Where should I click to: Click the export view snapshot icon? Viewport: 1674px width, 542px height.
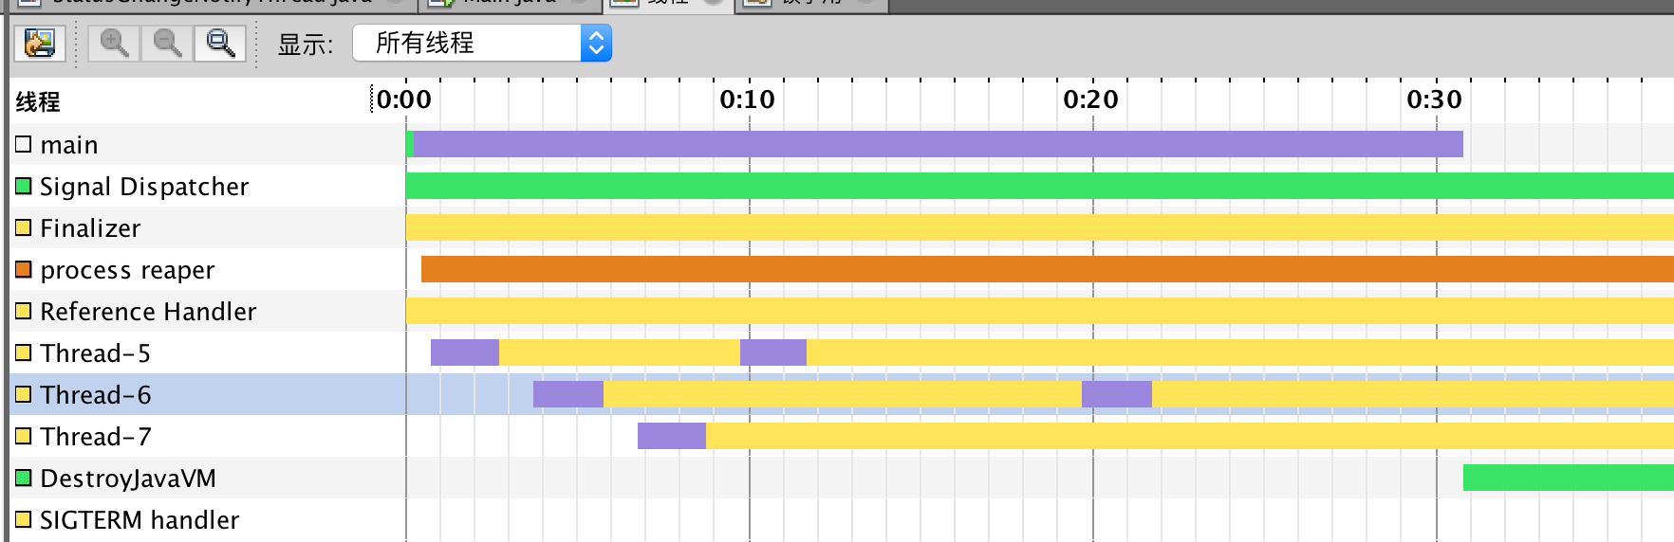pos(39,43)
